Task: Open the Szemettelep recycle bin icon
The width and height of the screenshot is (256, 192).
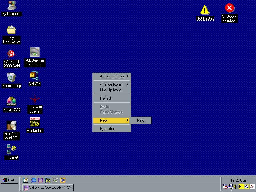Action: pyautogui.click(x=12, y=78)
